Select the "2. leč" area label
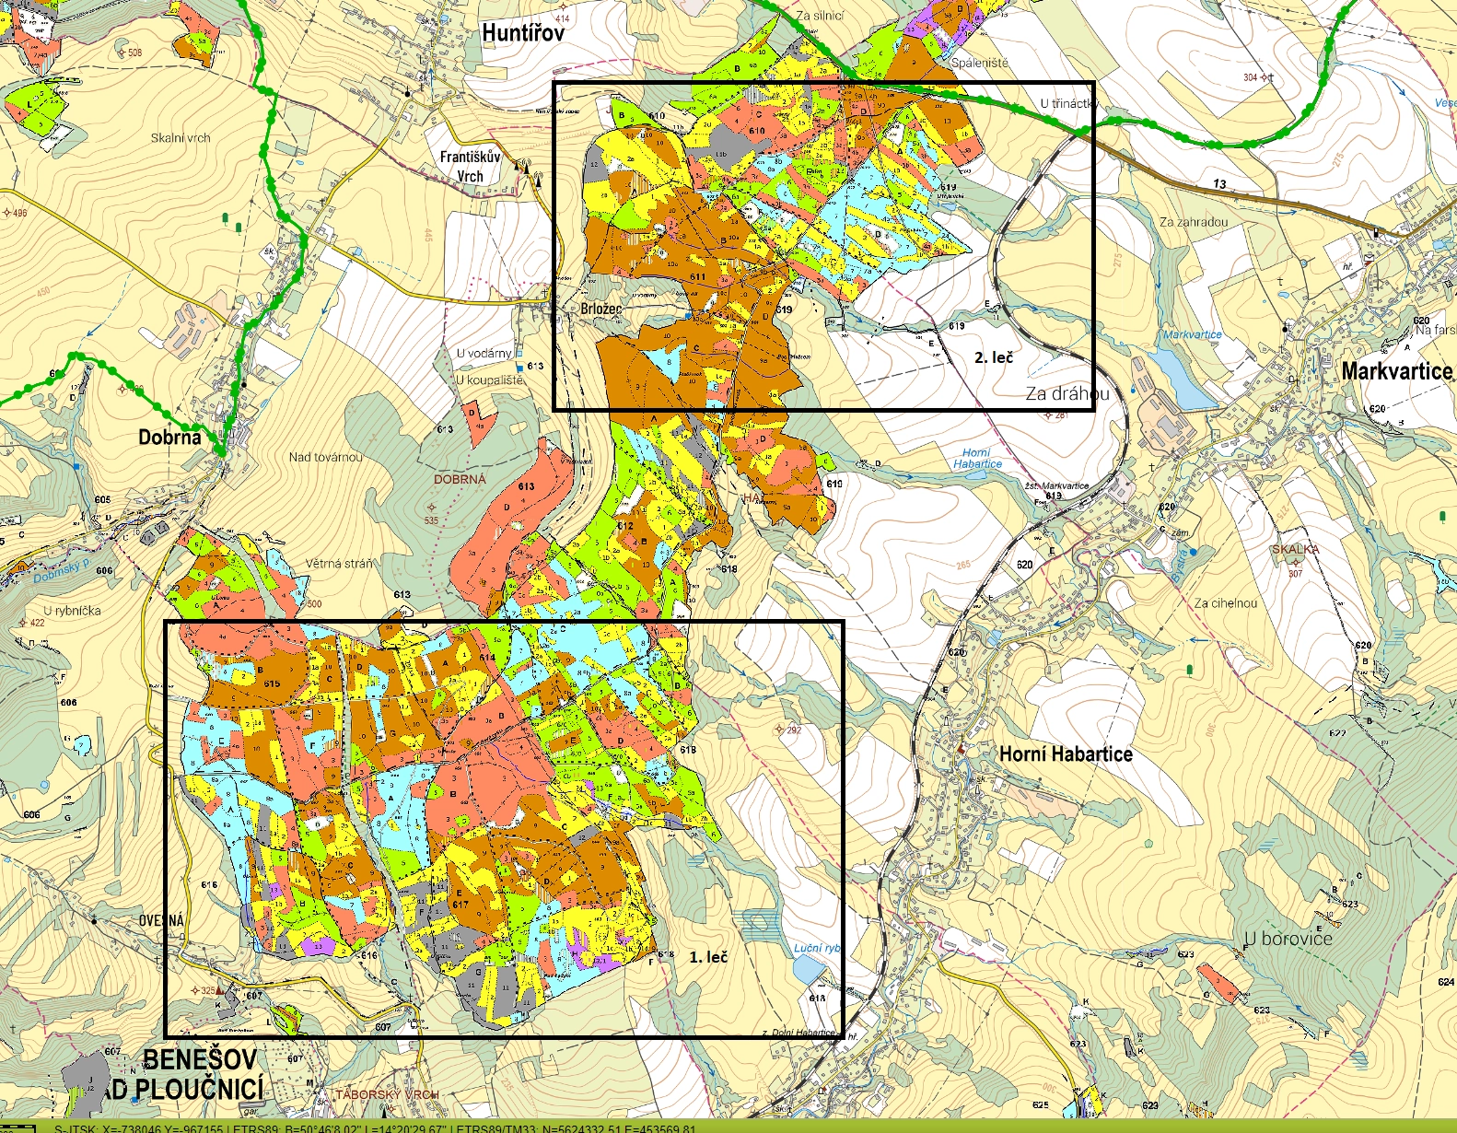 (x=994, y=357)
